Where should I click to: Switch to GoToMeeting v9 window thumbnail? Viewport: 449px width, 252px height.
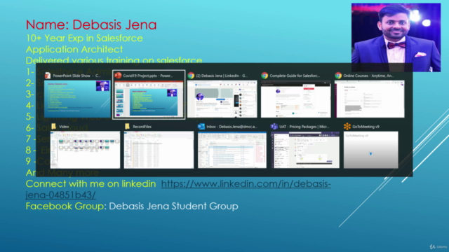point(371,150)
